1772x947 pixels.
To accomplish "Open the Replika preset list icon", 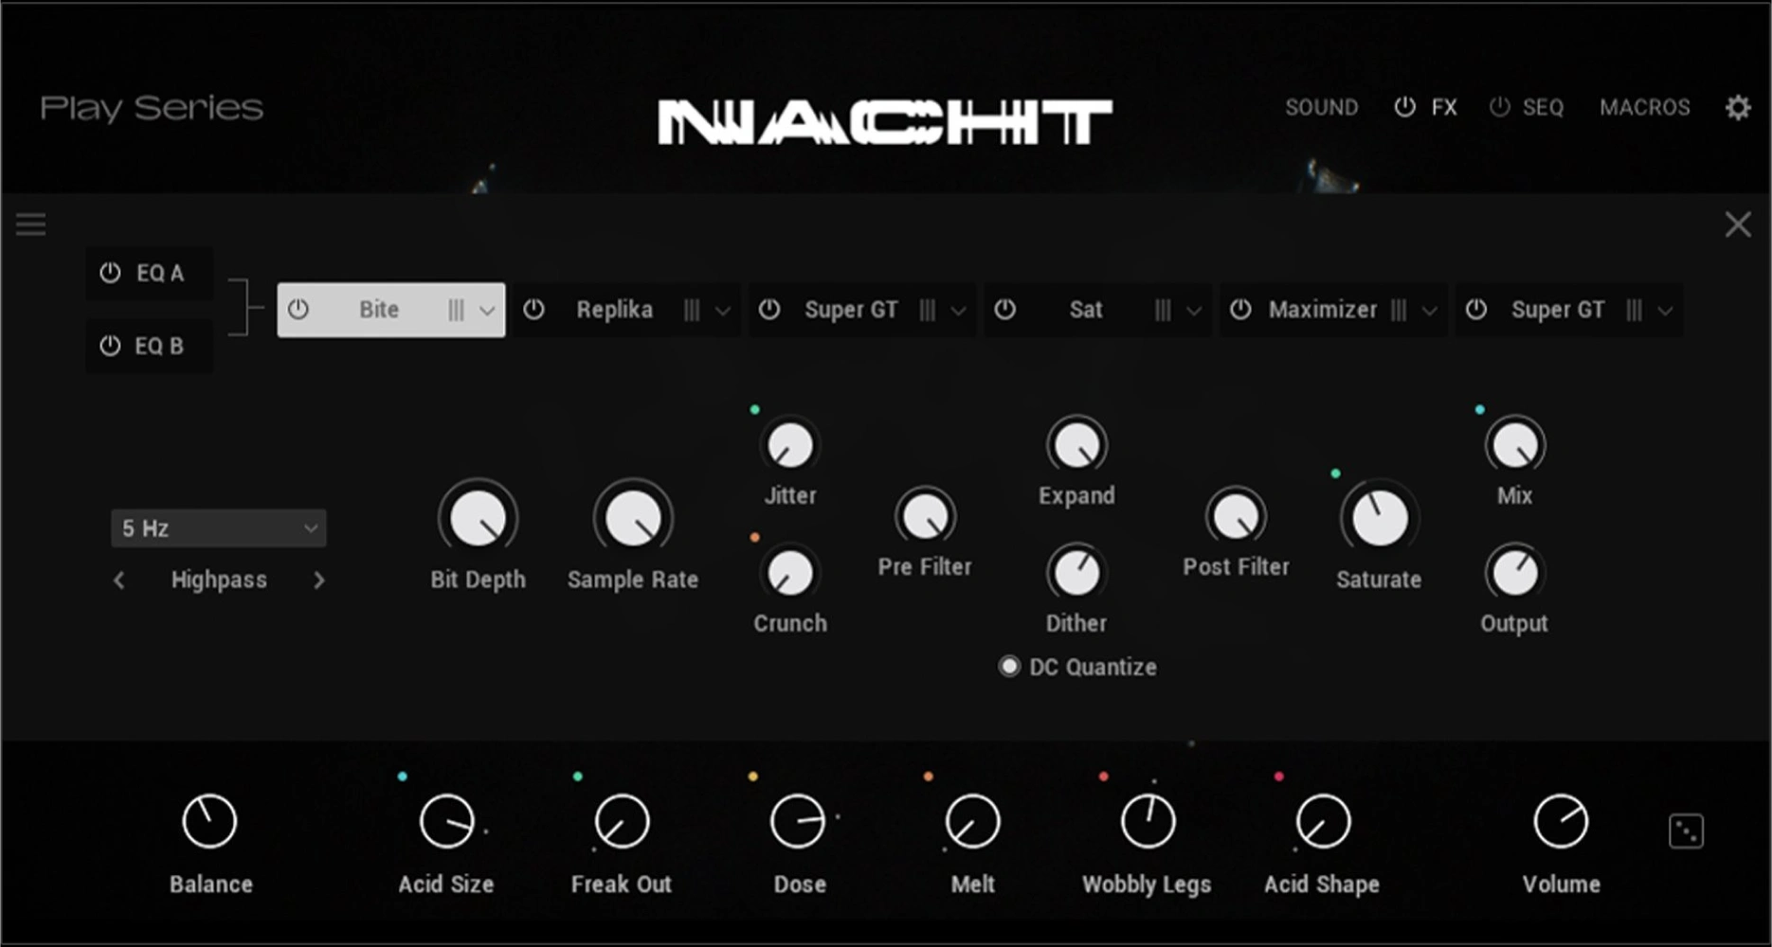I will (x=693, y=310).
